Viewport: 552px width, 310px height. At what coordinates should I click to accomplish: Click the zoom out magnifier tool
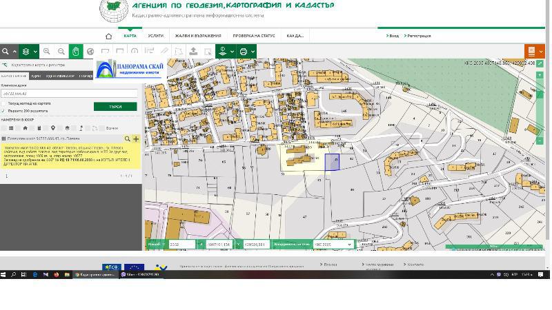coord(61,52)
